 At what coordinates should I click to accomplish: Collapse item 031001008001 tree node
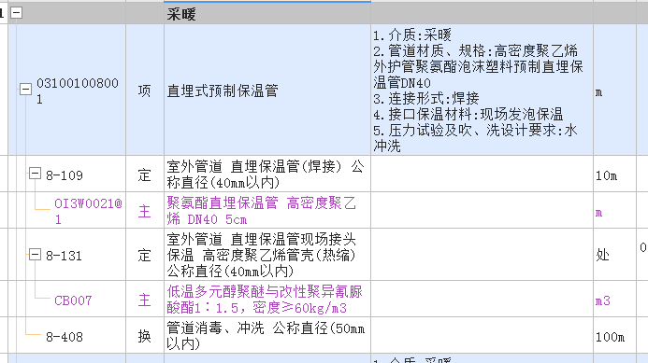pyautogui.click(x=25, y=89)
